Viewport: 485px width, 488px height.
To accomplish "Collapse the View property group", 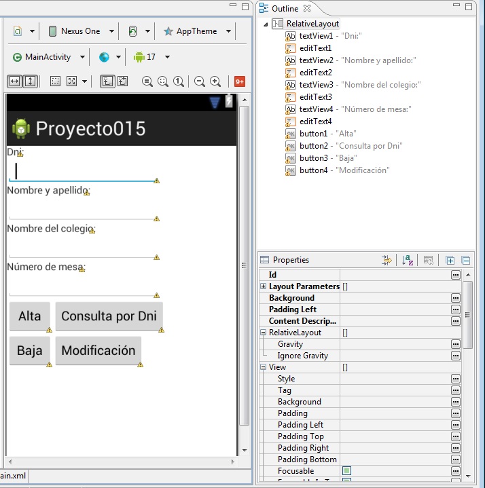I will point(263,367).
